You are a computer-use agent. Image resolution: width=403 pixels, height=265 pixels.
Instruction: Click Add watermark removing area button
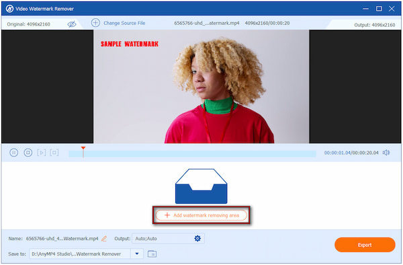click(x=201, y=215)
